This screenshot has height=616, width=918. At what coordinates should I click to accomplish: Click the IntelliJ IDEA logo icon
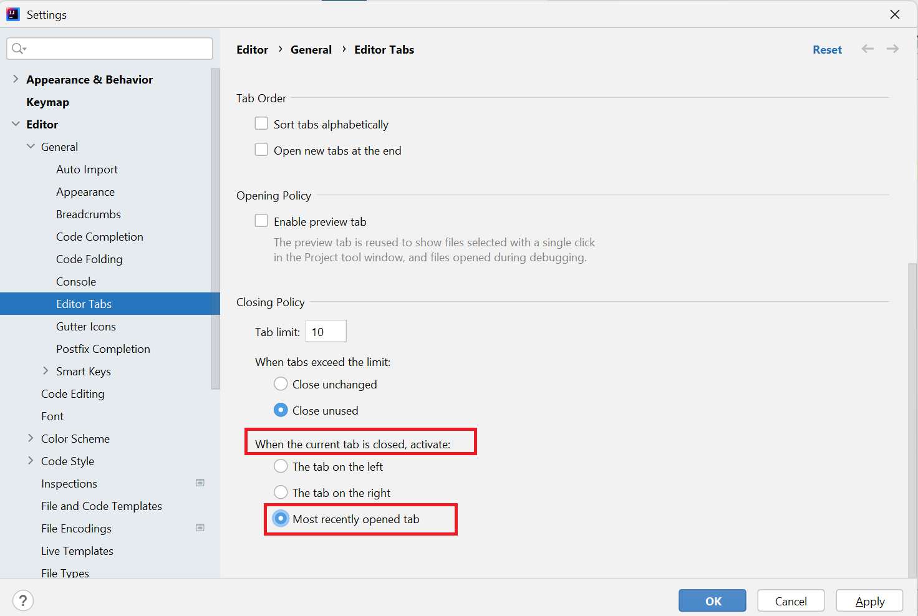pyautogui.click(x=13, y=14)
